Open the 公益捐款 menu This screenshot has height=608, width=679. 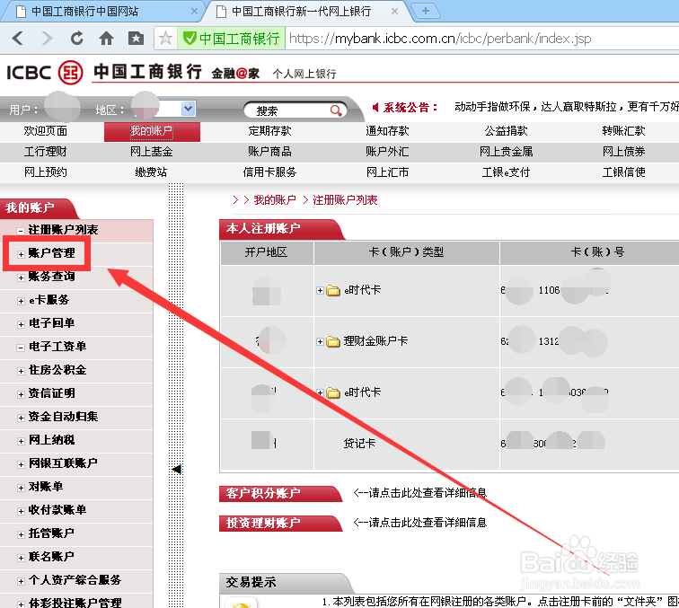pyautogui.click(x=506, y=131)
